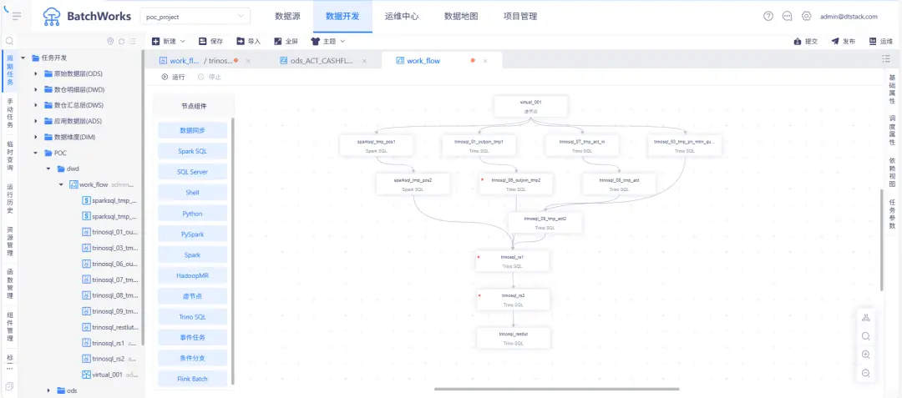Image resolution: width=902 pixels, height=398 pixels.
Task: Click the 运行 run button
Action: pyautogui.click(x=173, y=77)
